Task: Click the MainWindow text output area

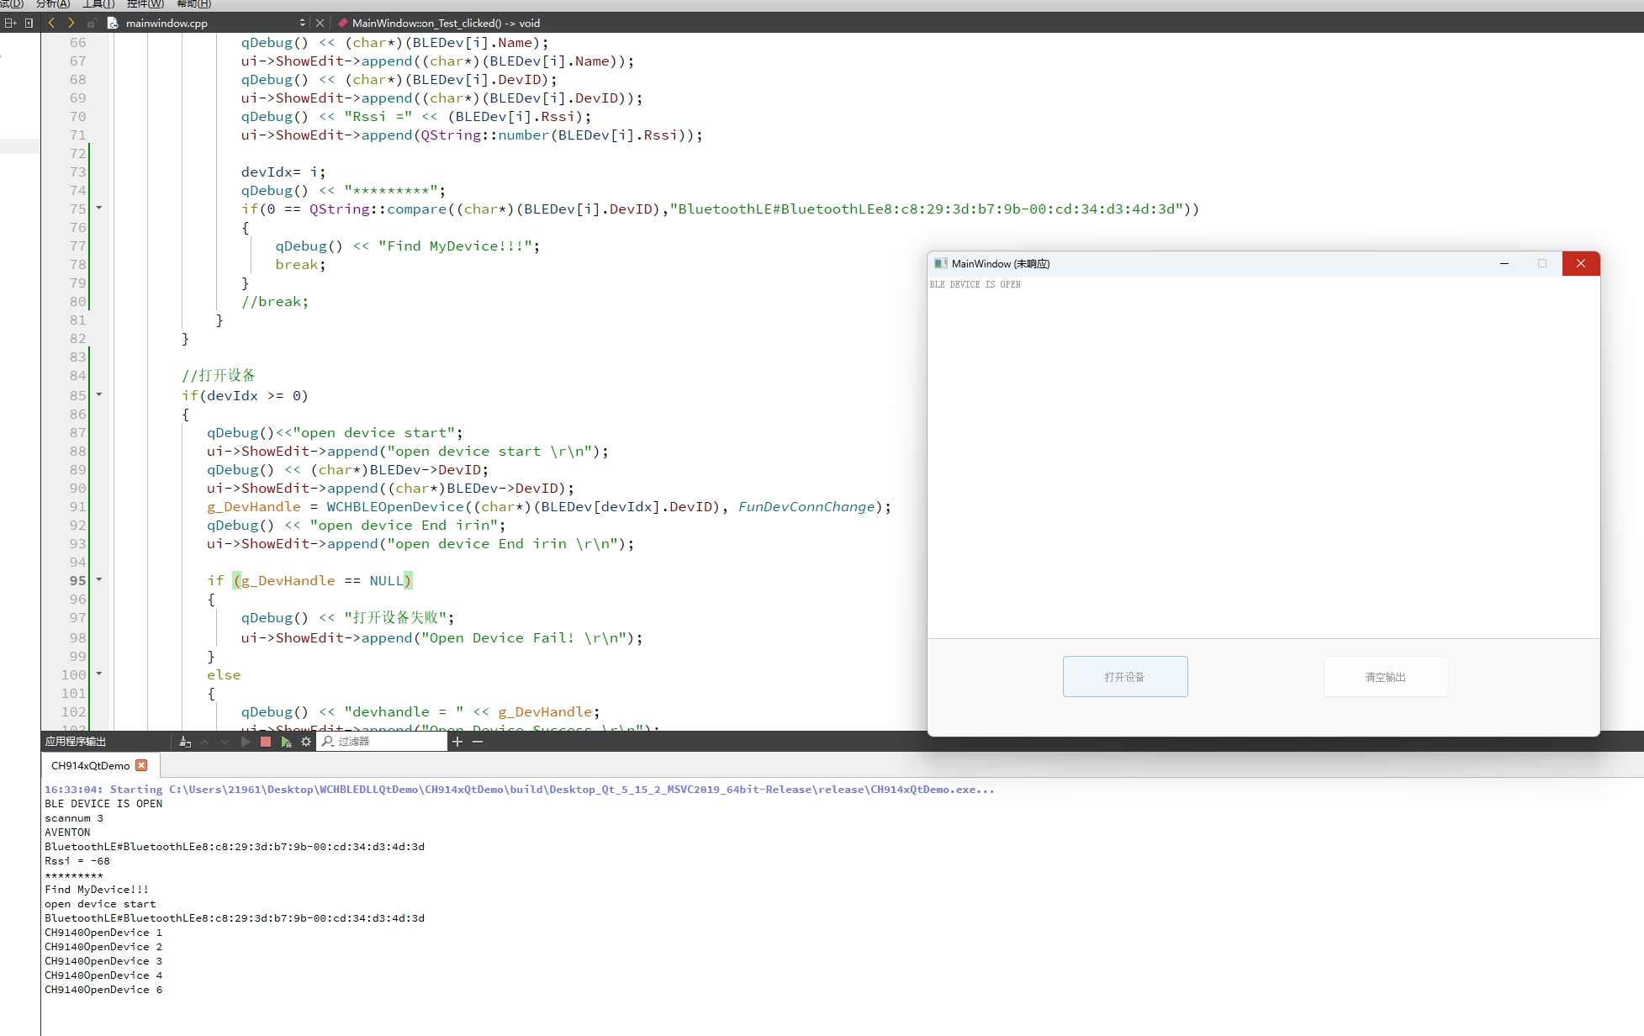Action: coord(1263,457)
